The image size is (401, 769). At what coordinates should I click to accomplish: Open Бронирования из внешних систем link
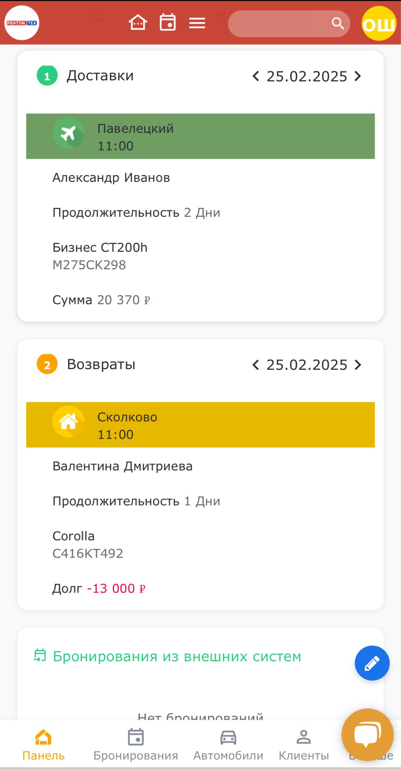(177, 656)
